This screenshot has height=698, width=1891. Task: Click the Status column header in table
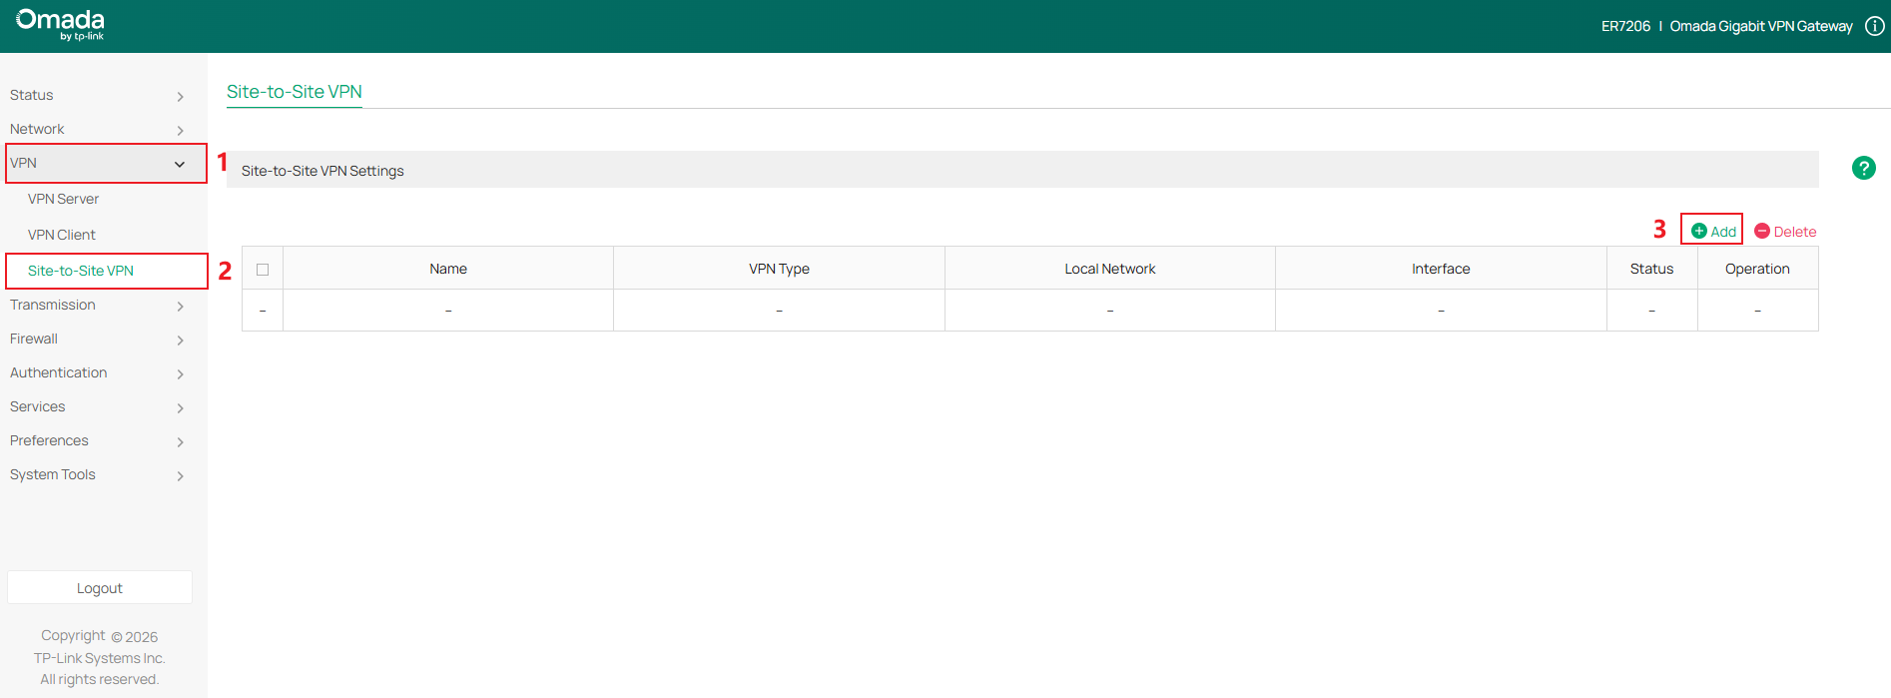pyautogui.click(x=1652, y=269)
